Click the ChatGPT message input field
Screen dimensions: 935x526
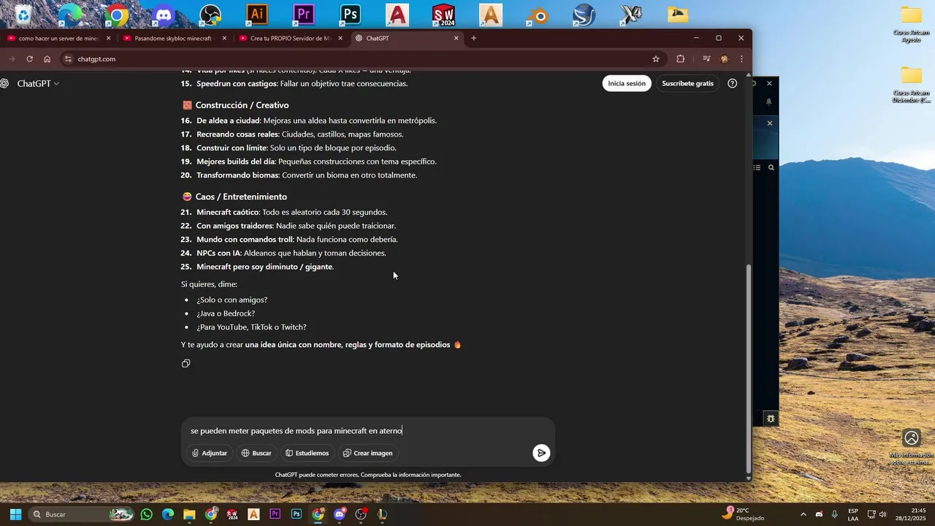368,431
